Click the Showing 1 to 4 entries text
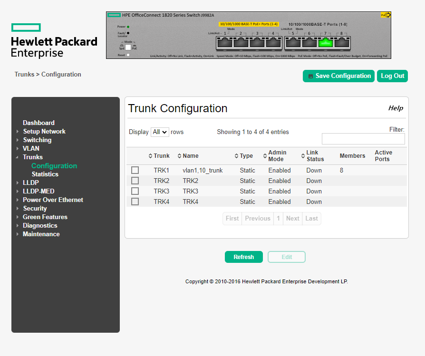 [x=252, y=132]
